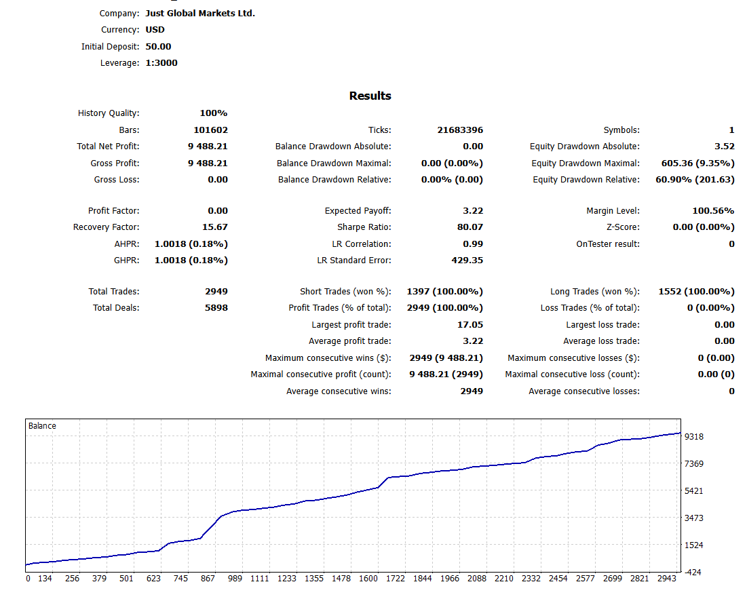Click the 'Average consecutive wins:' label
The image size is (747, 599).
pos(339,391)
